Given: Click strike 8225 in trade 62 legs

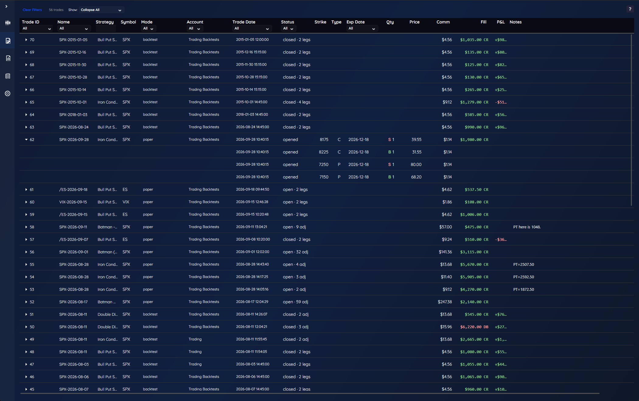Looking at the screenshot, I should coord(323,152).
